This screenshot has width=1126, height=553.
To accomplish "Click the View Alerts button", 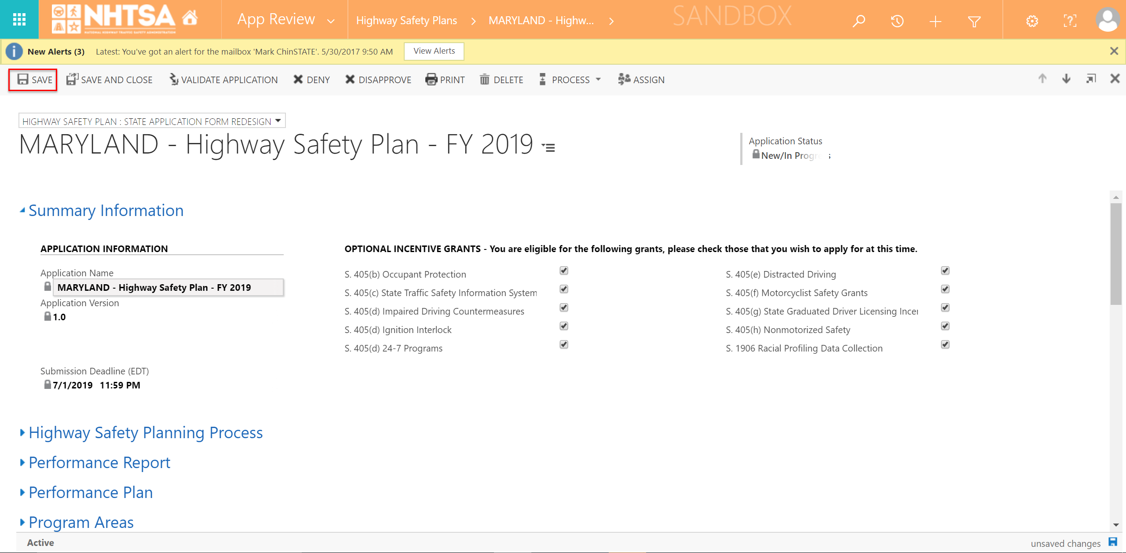I will (x=434, y=51).
